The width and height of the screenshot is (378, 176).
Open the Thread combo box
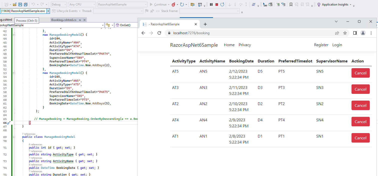[118, 11]
